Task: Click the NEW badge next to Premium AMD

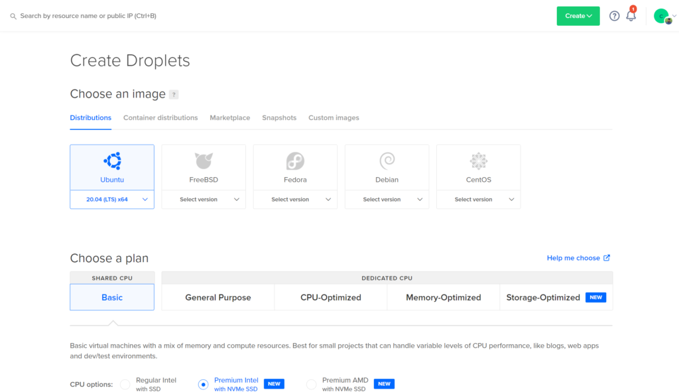Action: [x=384, y=384]
